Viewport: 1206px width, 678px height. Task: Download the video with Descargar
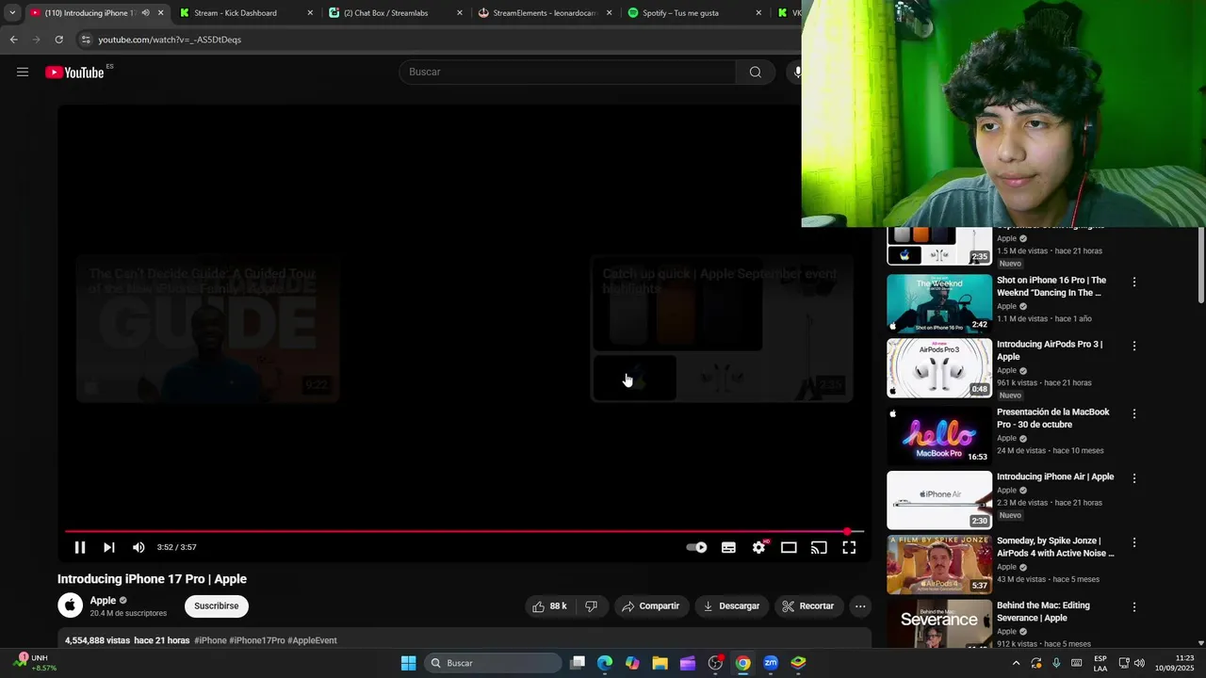pos(731,606)
